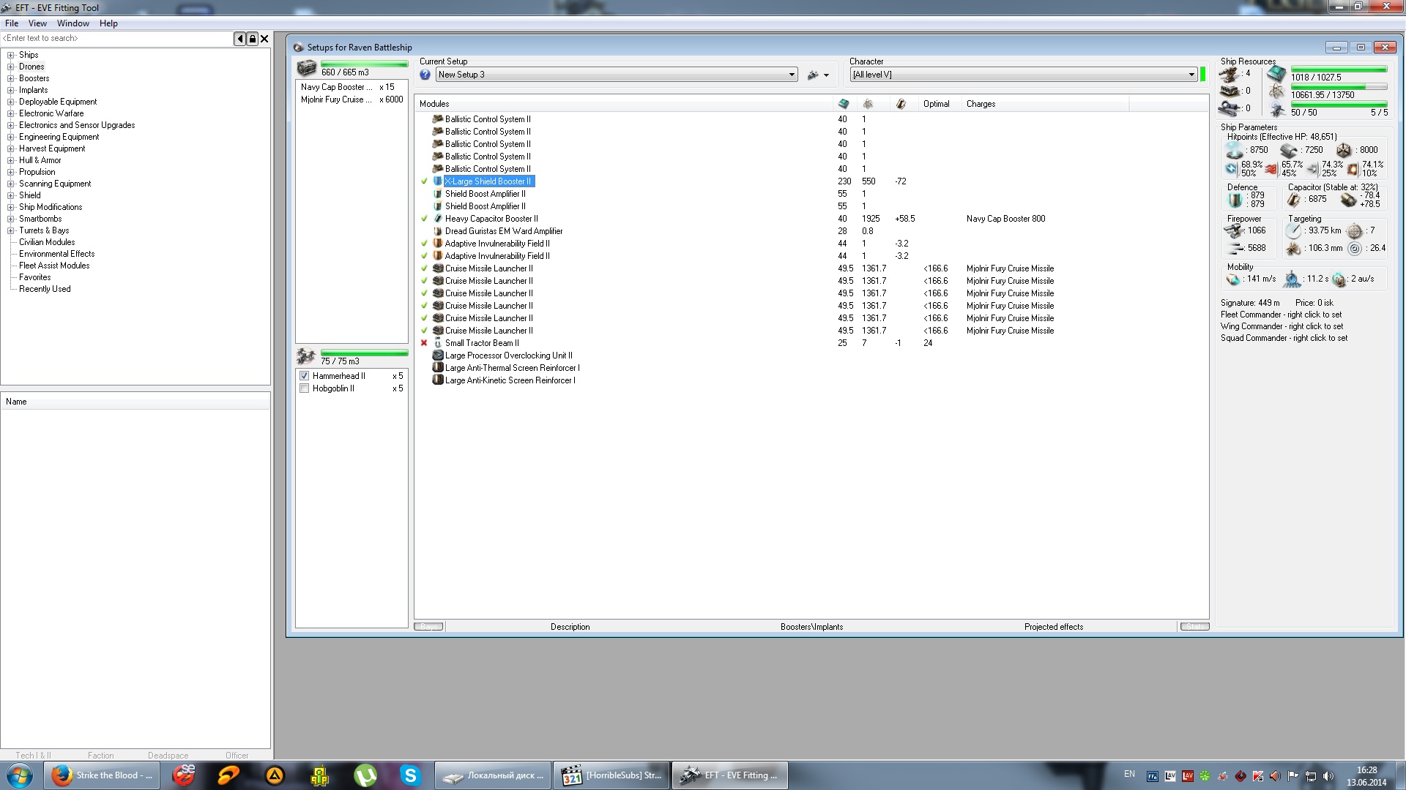Expand the Hull & Armor tree category

(11, 160)
